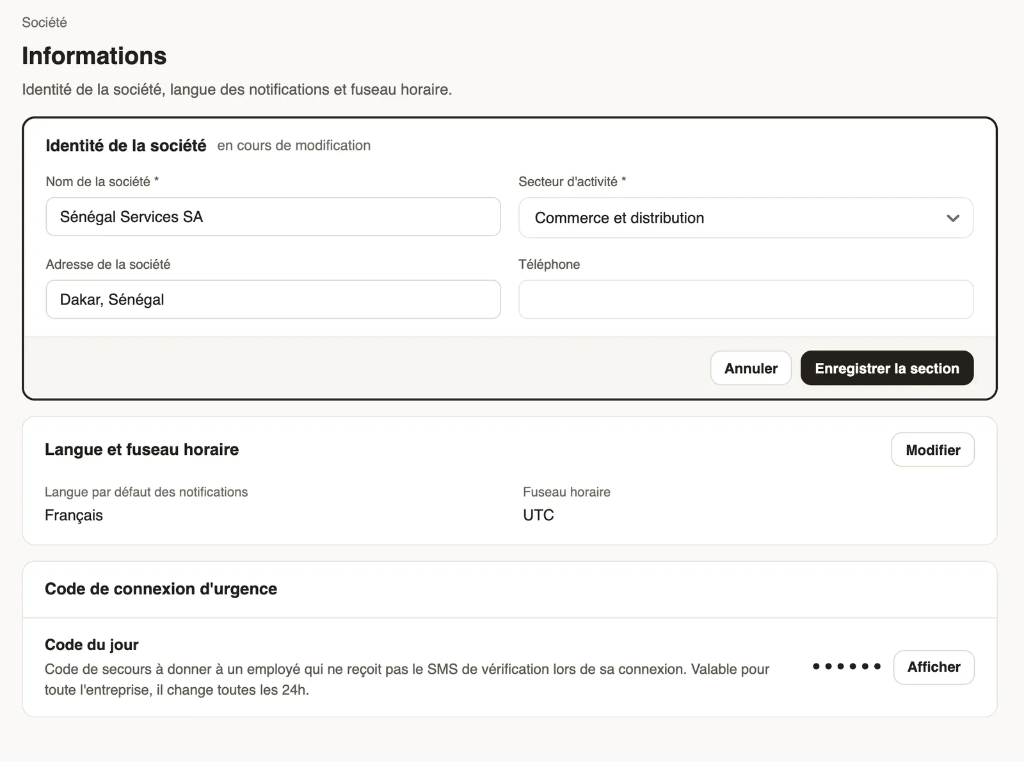Cancel edits with the Annuler button
The width and height of the screenshot is (1024, 762).
point(751,368)
